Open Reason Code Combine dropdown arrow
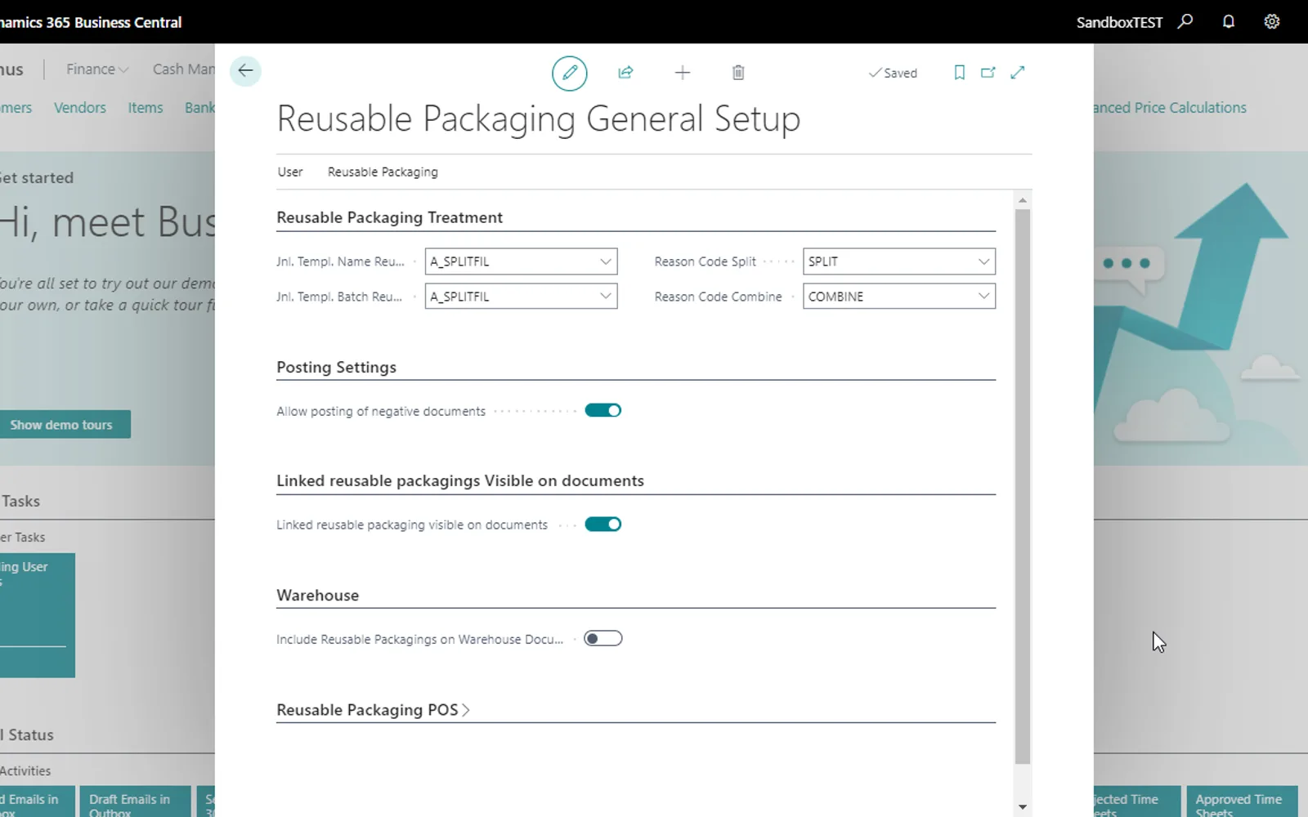This screenshot has width=1308, height=817. [x=983, y=297]
